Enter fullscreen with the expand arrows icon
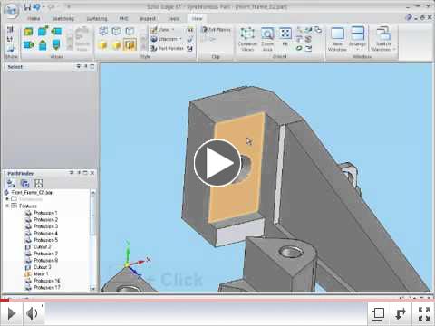Viewport: 435px width, 326px height. [424, 313]
